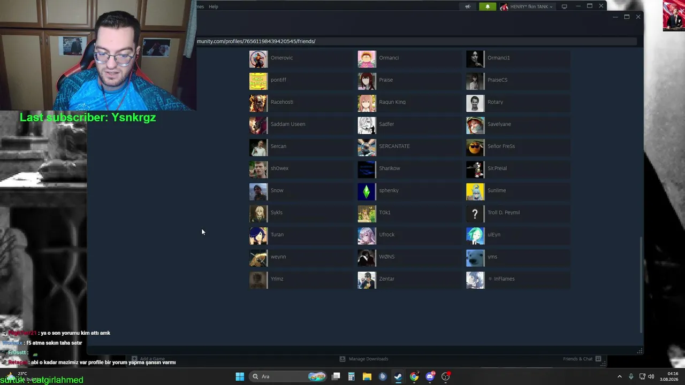Click Add a Game button
685x385 pixels.
coord(148,359)
